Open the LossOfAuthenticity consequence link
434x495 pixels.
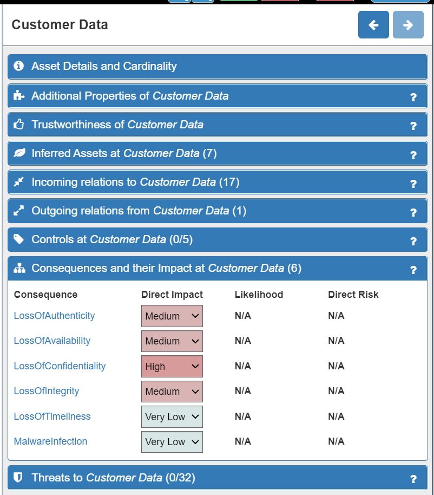pyautogui.click(x=54, y=316)
